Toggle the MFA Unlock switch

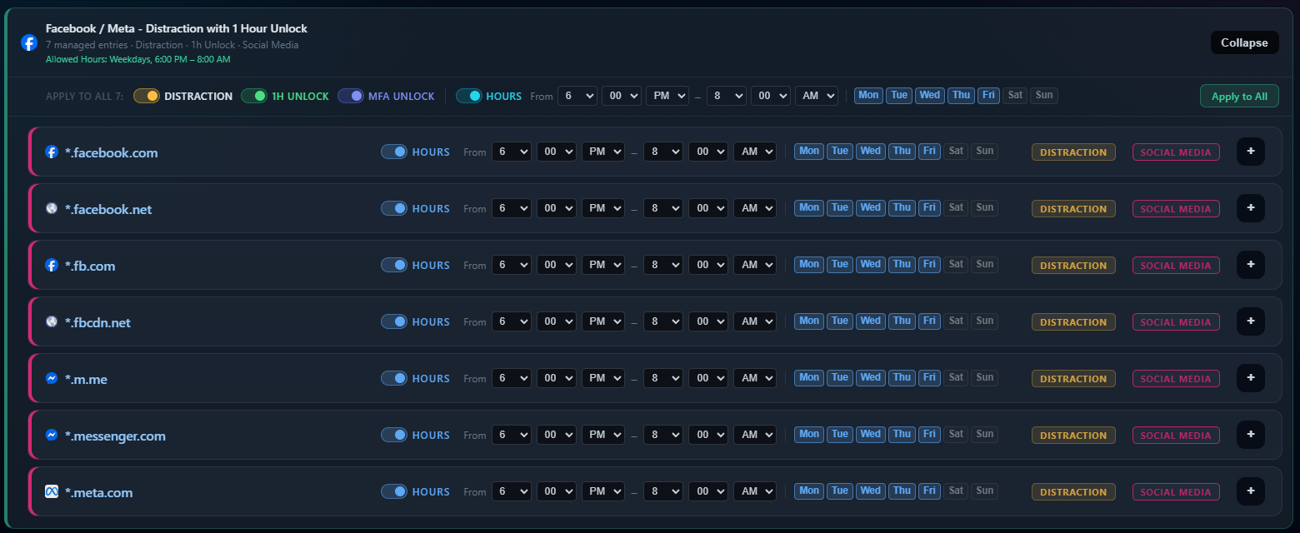(x=351, y=96)
